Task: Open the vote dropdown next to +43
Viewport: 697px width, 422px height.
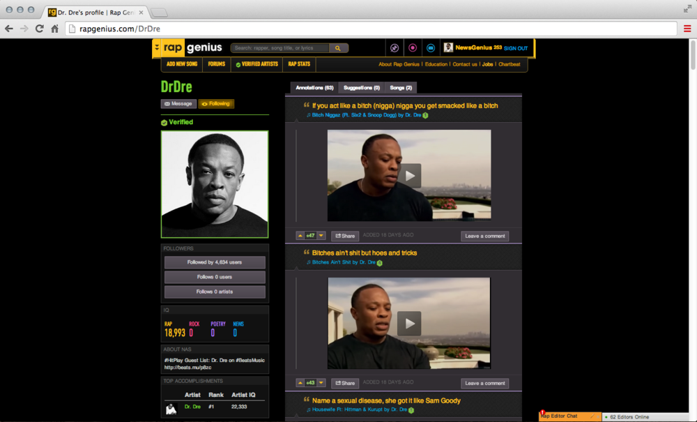Action: [320, 383]
